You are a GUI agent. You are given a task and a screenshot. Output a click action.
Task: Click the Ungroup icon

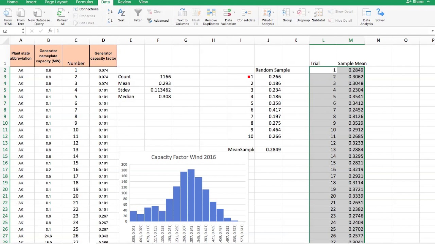point(301,13)
